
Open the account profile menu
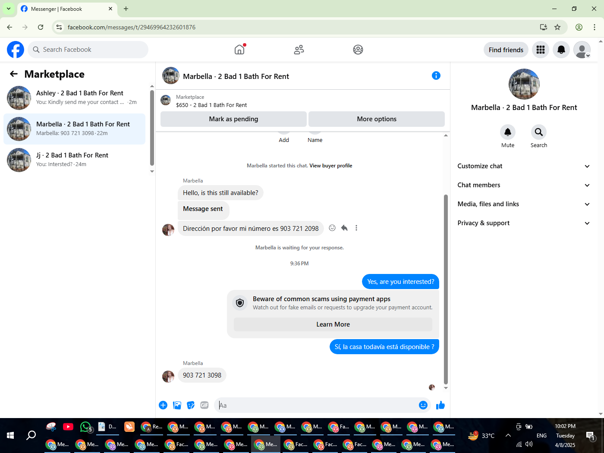[582, 50]
